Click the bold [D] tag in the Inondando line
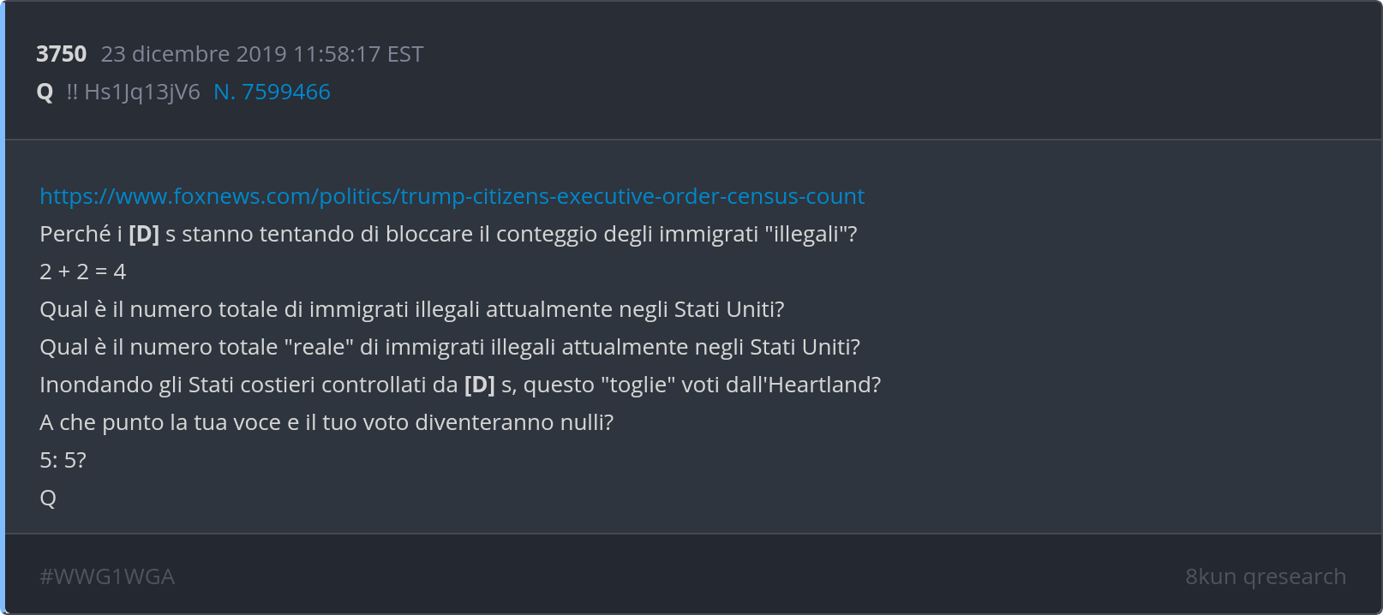 pos(479,385)
